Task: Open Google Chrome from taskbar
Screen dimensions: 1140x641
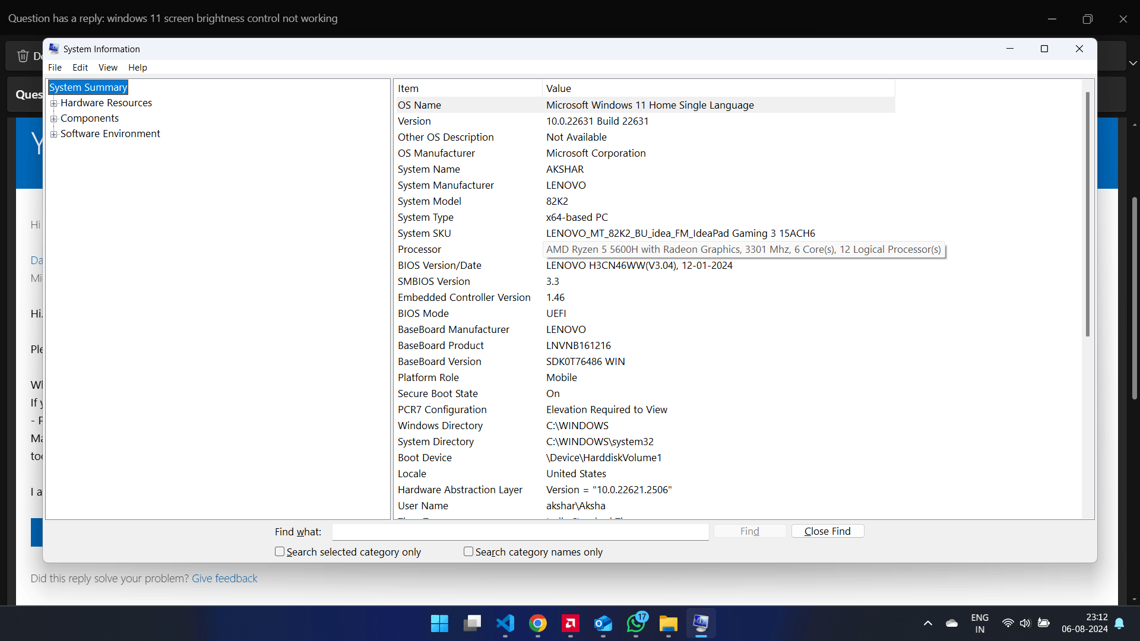Action: (538, 623)
